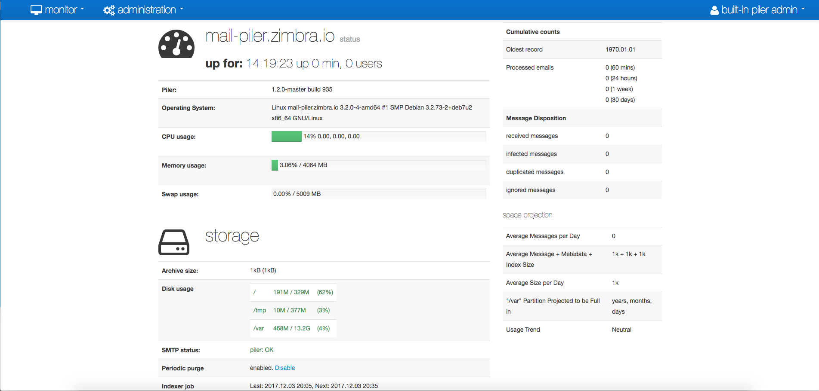Click the 'space projection' heading
The height and width of the screenshot is (391, 819).
[x=527, y=215]
